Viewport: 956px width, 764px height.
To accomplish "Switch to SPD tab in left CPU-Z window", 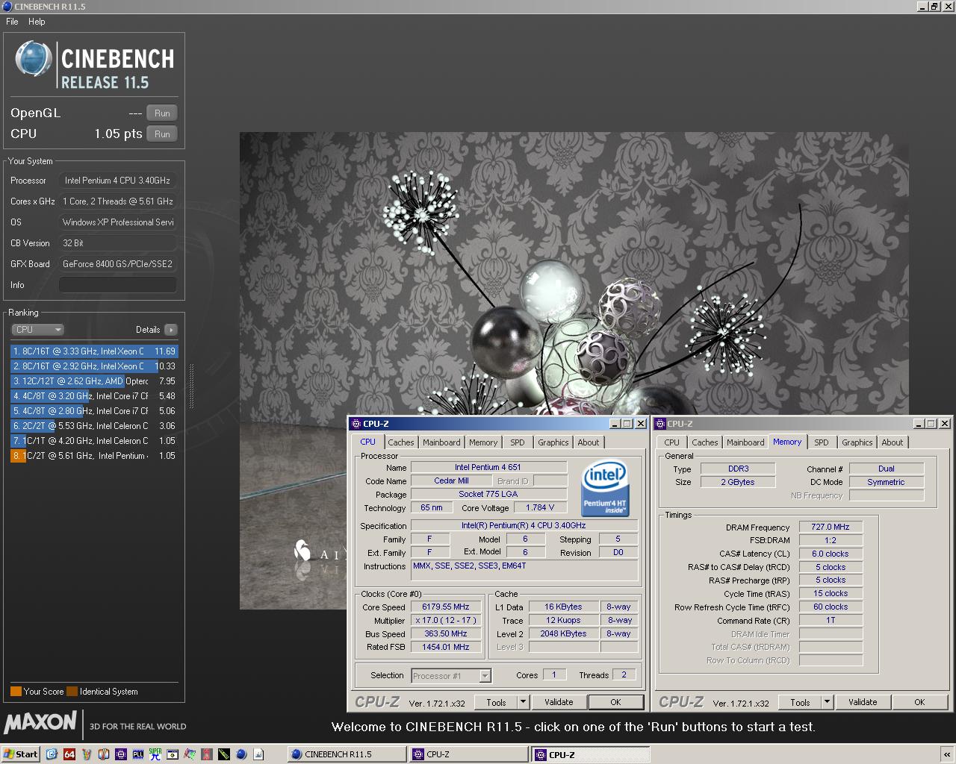I will point(518,442).
